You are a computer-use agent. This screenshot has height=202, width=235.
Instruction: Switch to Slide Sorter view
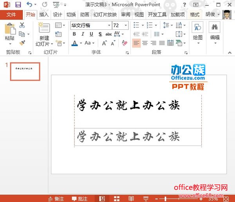point(117,199)
